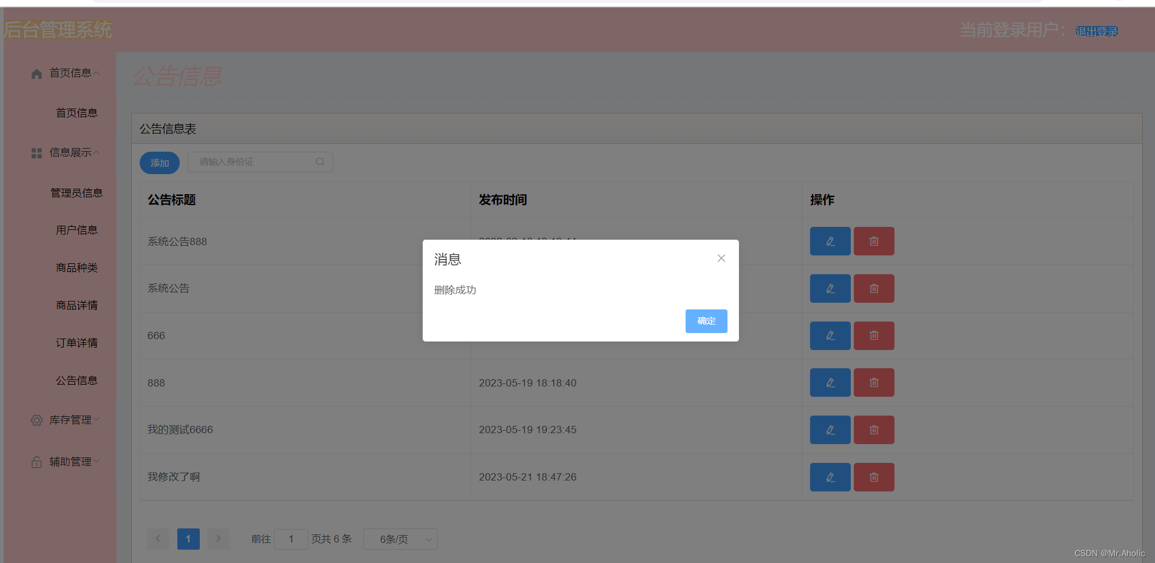Open the 6条/页 page size dropdown
The image size is (1155, 563).
pyautogui.click(x=400, y=539)
